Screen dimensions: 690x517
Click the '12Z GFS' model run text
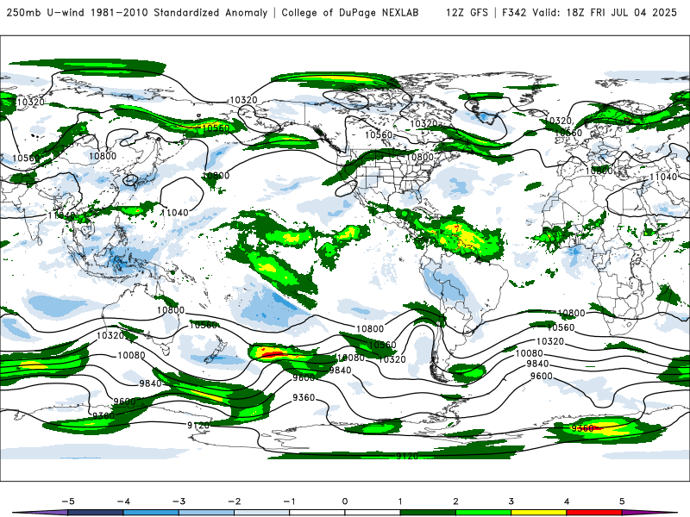[x=467, y=13]
